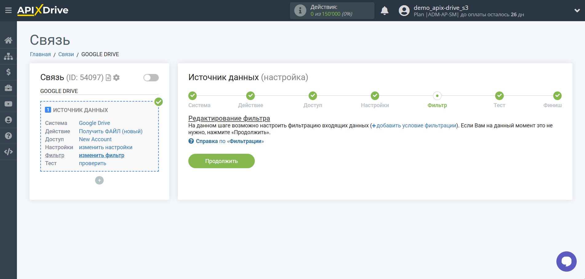Image resolution: width=585 pixels, height=279 pixels.
Task: Open connection settings gear icon
Action: coord(116,78)
